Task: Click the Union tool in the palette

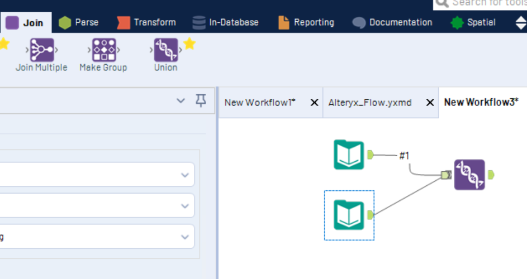Action: (165, 50)
